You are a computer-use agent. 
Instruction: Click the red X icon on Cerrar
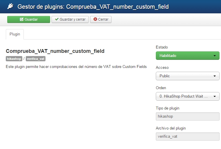pos(95,19)
